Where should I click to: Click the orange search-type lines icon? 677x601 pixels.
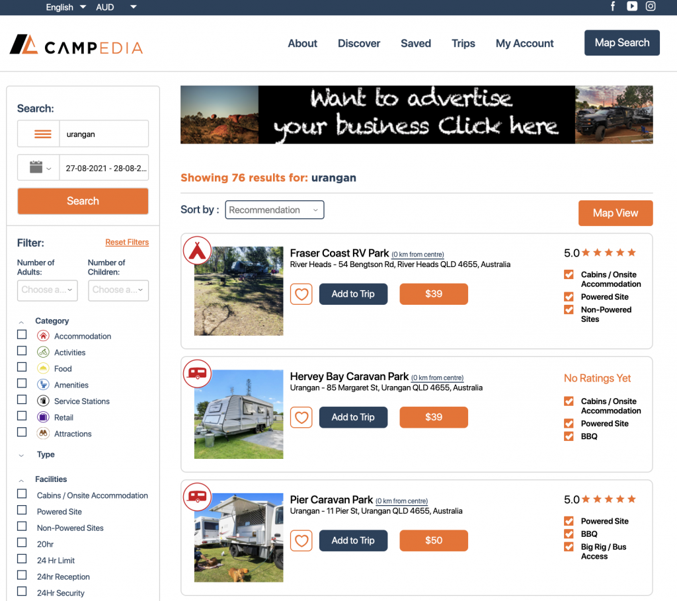(x=43, y=134)
